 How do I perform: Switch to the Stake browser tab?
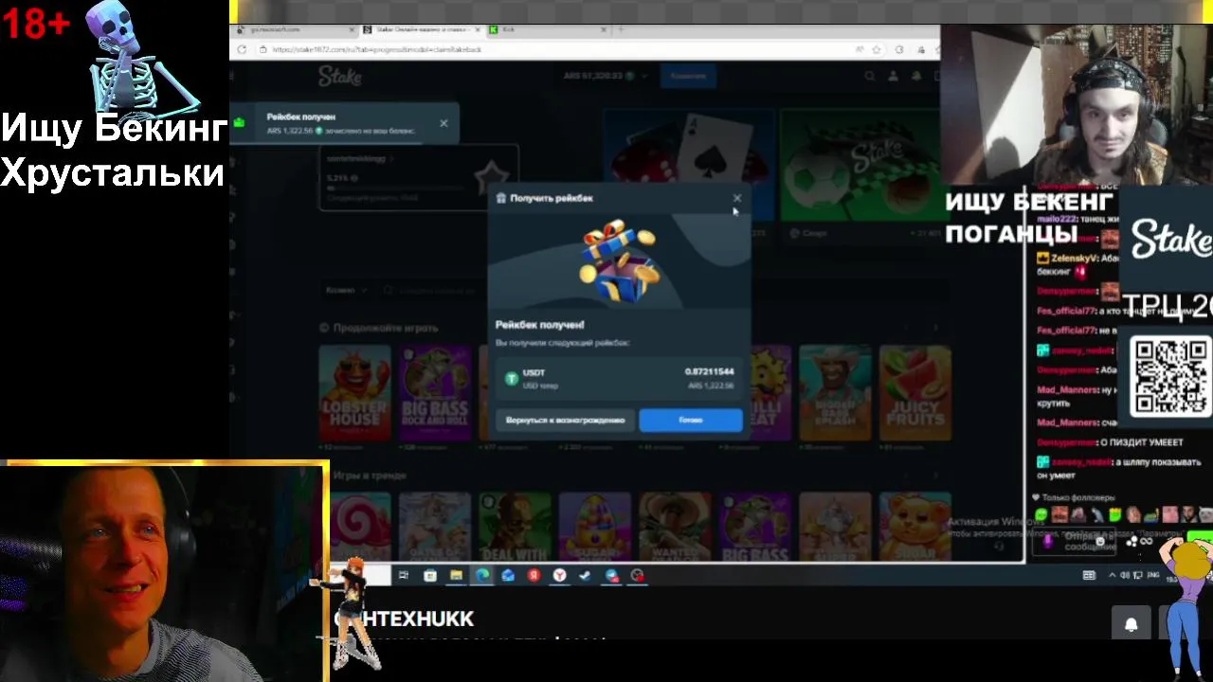tap(423, 30)
